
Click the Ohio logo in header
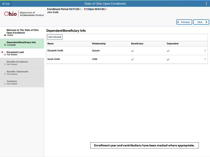(11, 14)
